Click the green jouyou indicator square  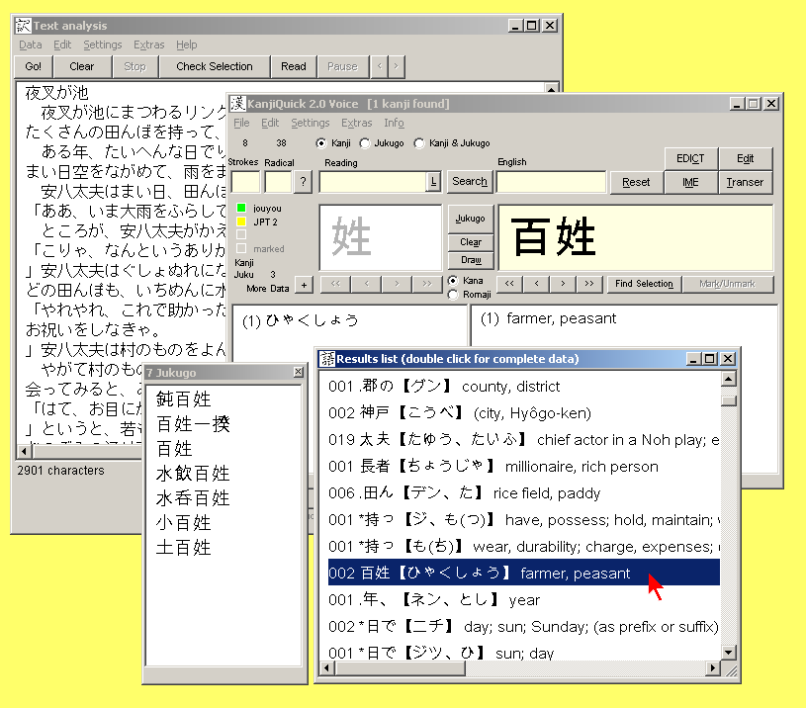coord(241,209)
